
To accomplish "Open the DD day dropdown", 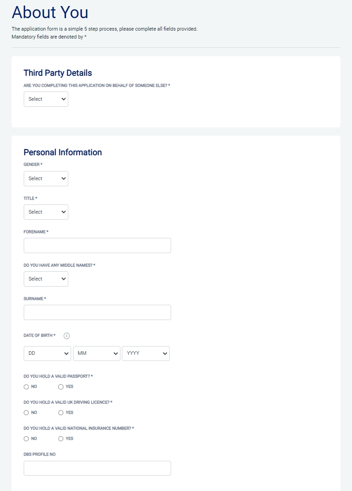I will 47,353.
